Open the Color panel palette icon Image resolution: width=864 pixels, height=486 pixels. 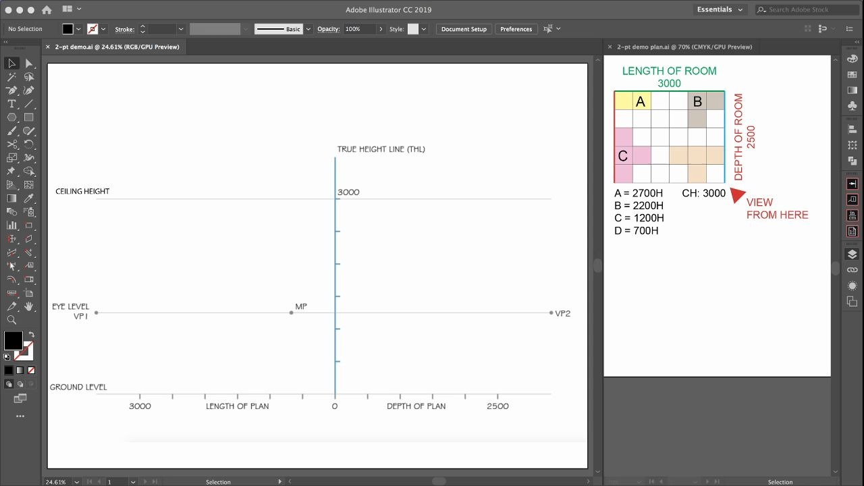pos(852,59)
